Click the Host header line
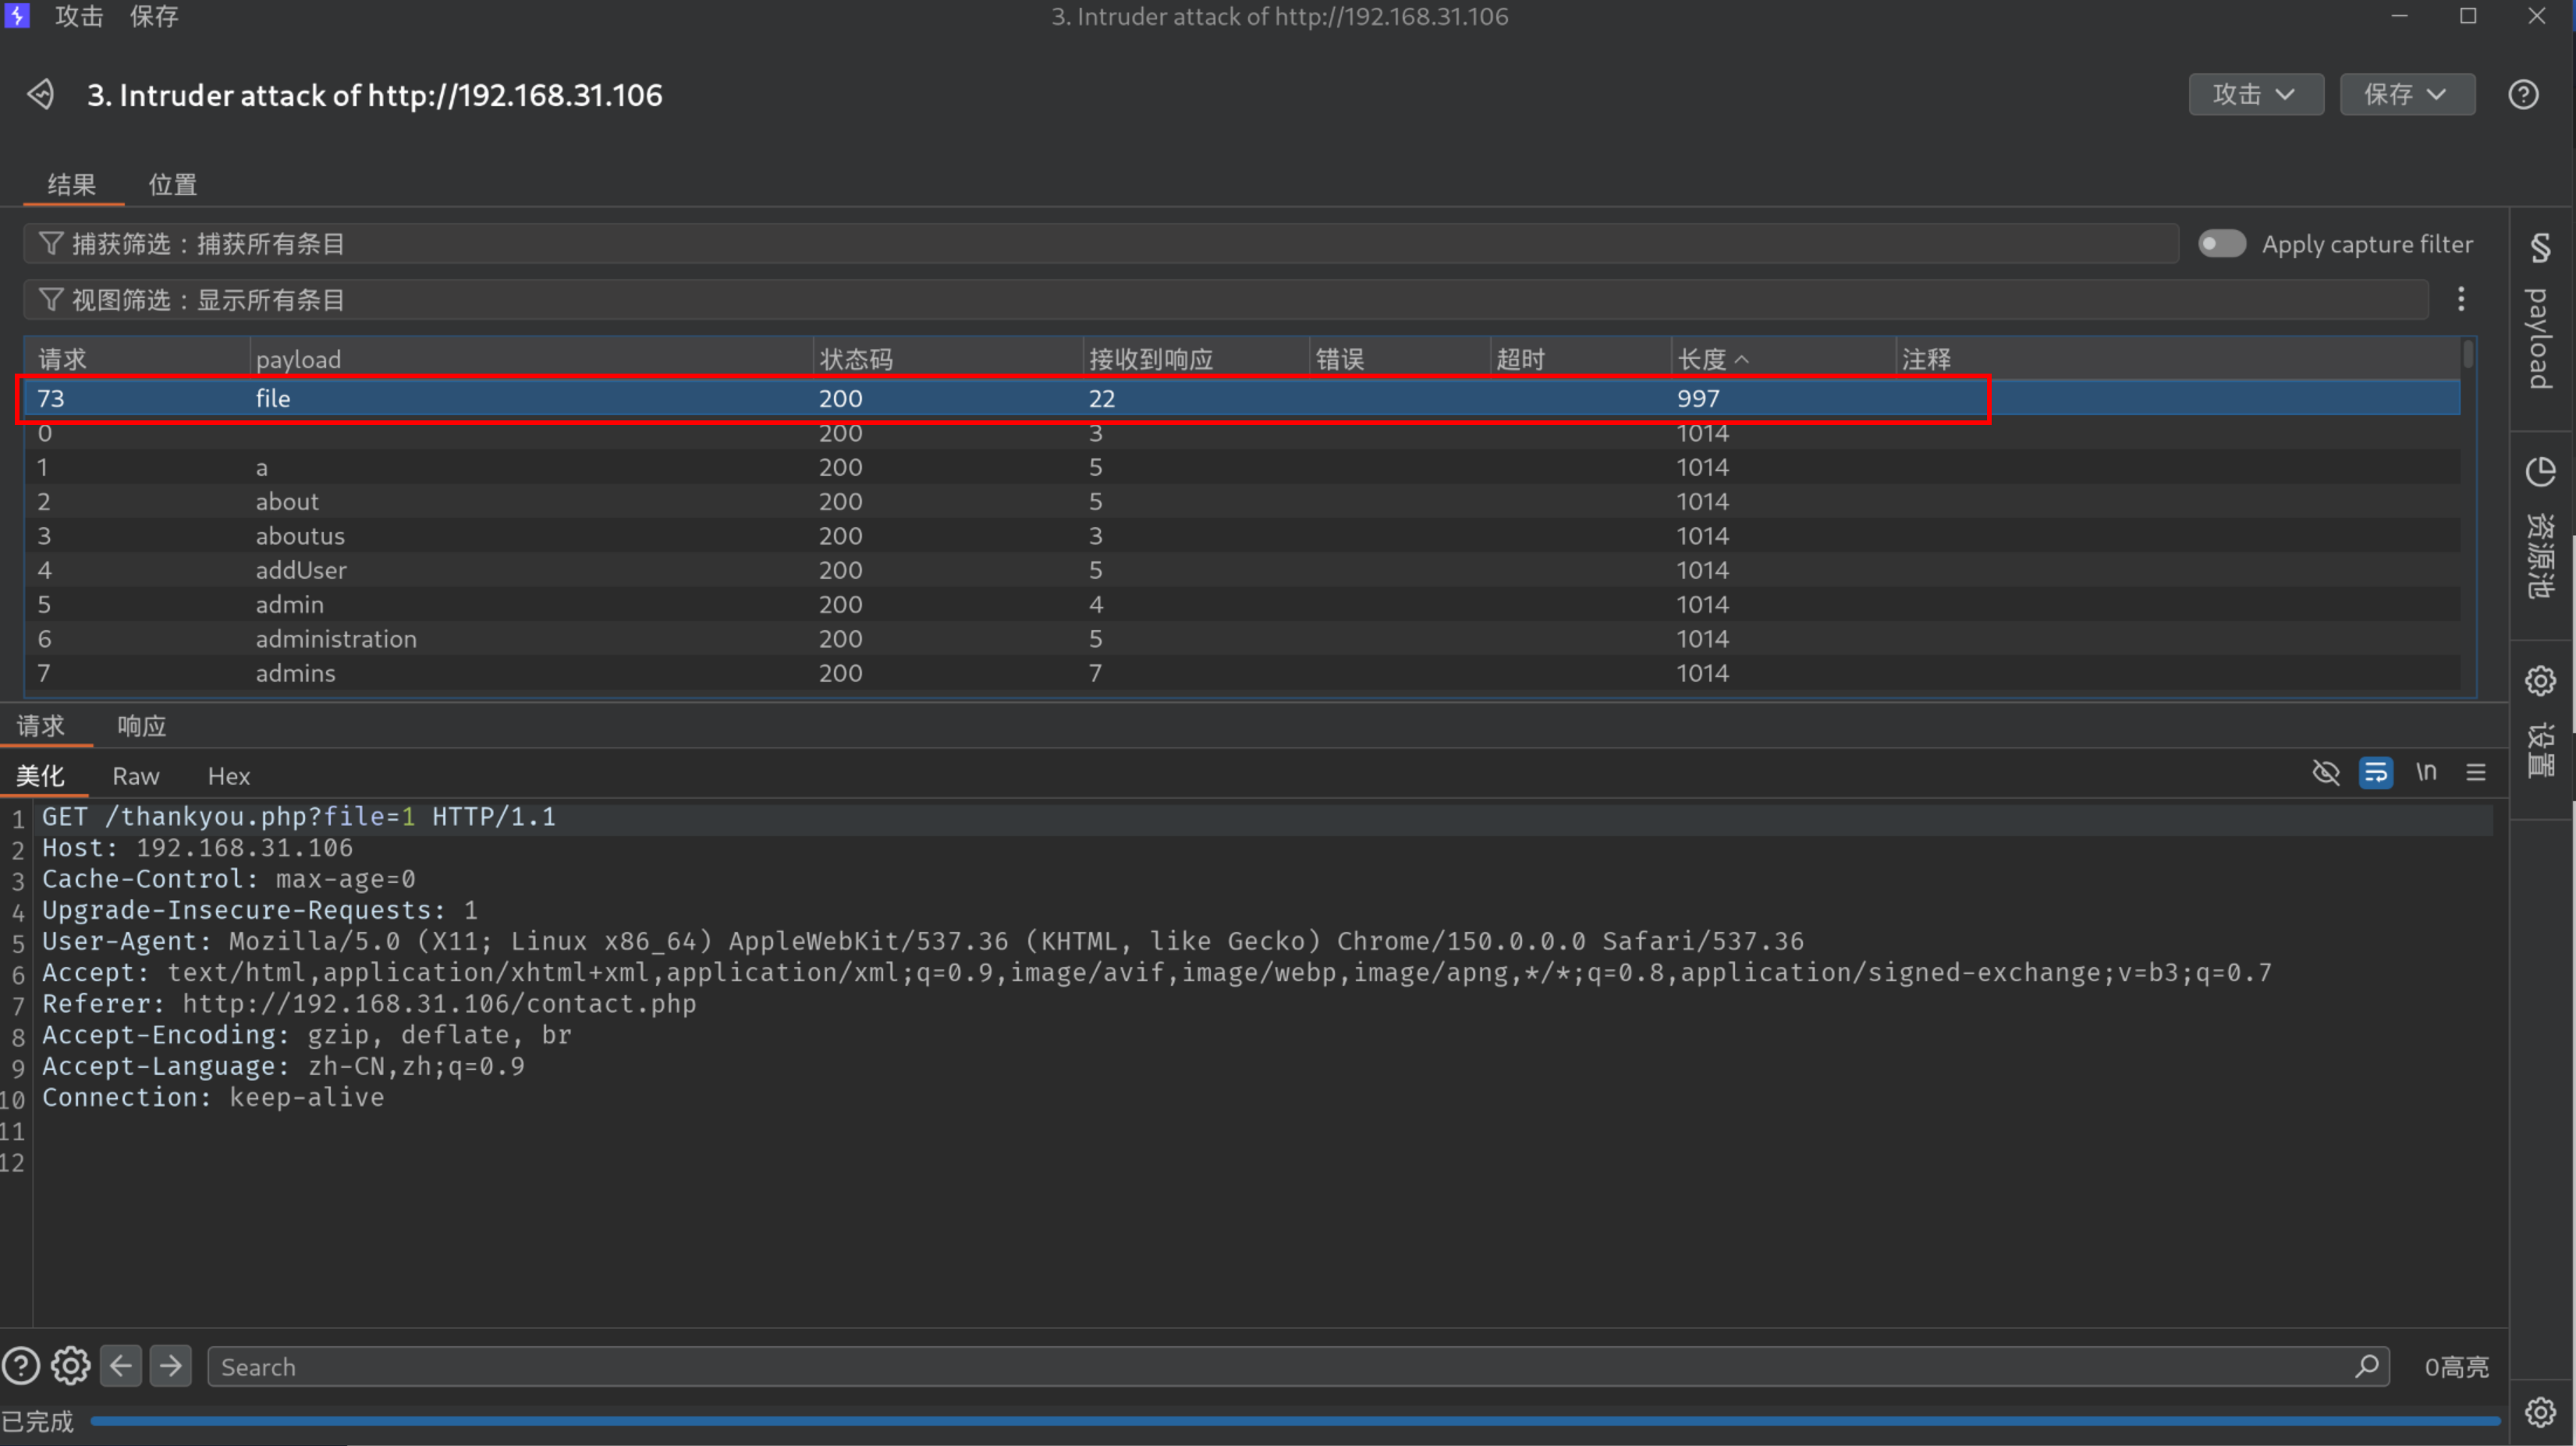The width and height of the screenshot is (2576, 1446). click(197, 848)
